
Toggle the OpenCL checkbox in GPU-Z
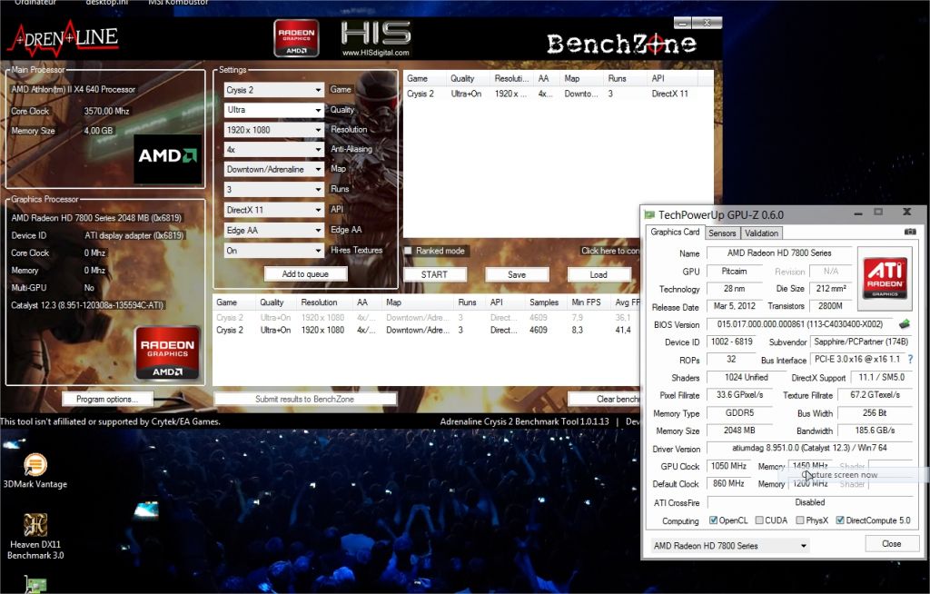point(714,520)
